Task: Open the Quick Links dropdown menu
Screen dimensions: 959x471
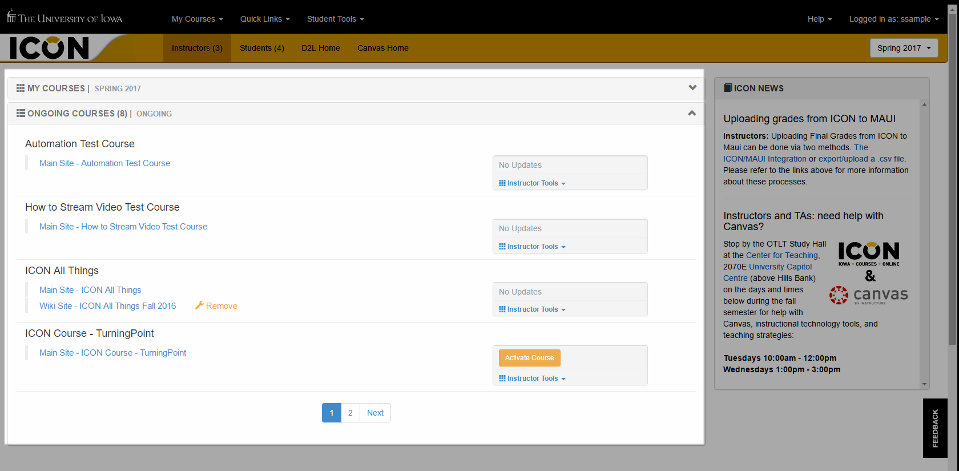Action: 265,19
